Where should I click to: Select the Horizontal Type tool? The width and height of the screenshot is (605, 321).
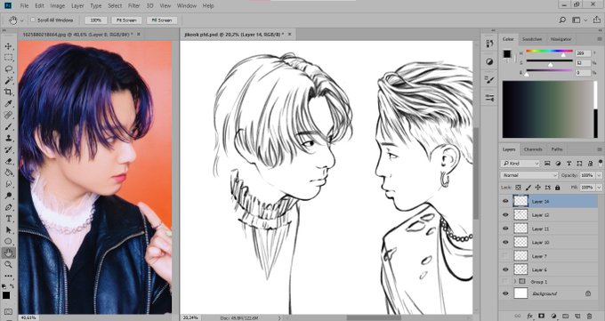8,219
